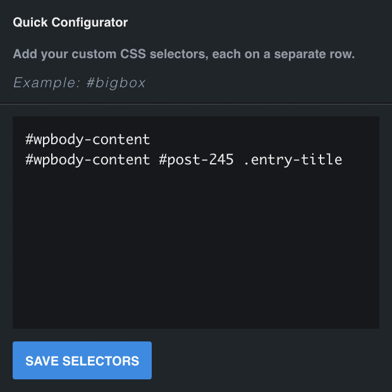Click the word 'Quick' in the title
This screenshot has width=392, height=392.
pyautogui.click(x=30, y=23)
